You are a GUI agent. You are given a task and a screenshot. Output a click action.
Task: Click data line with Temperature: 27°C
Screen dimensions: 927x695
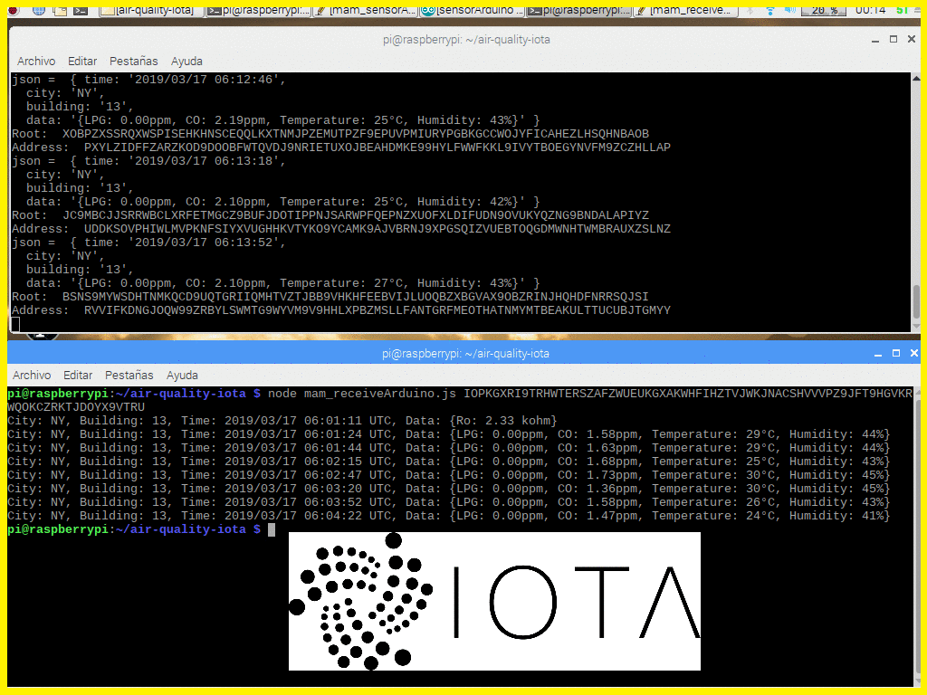pyautogui.click(x=282, y=283)
